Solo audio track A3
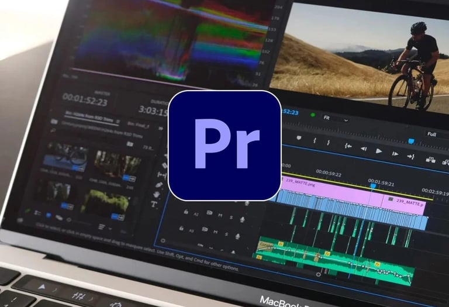Image resolution: width=449 pixels, height=307 pixels. click(x=226, y=234)
